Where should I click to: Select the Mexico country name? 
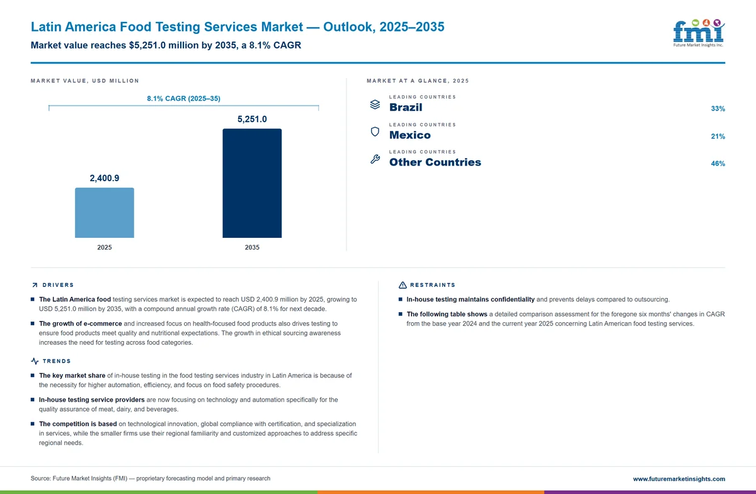410,135
